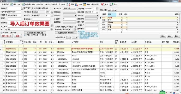Open the 报表日期 date dropdown
Viewport: 181px width, 94px height.
[97, 12]
